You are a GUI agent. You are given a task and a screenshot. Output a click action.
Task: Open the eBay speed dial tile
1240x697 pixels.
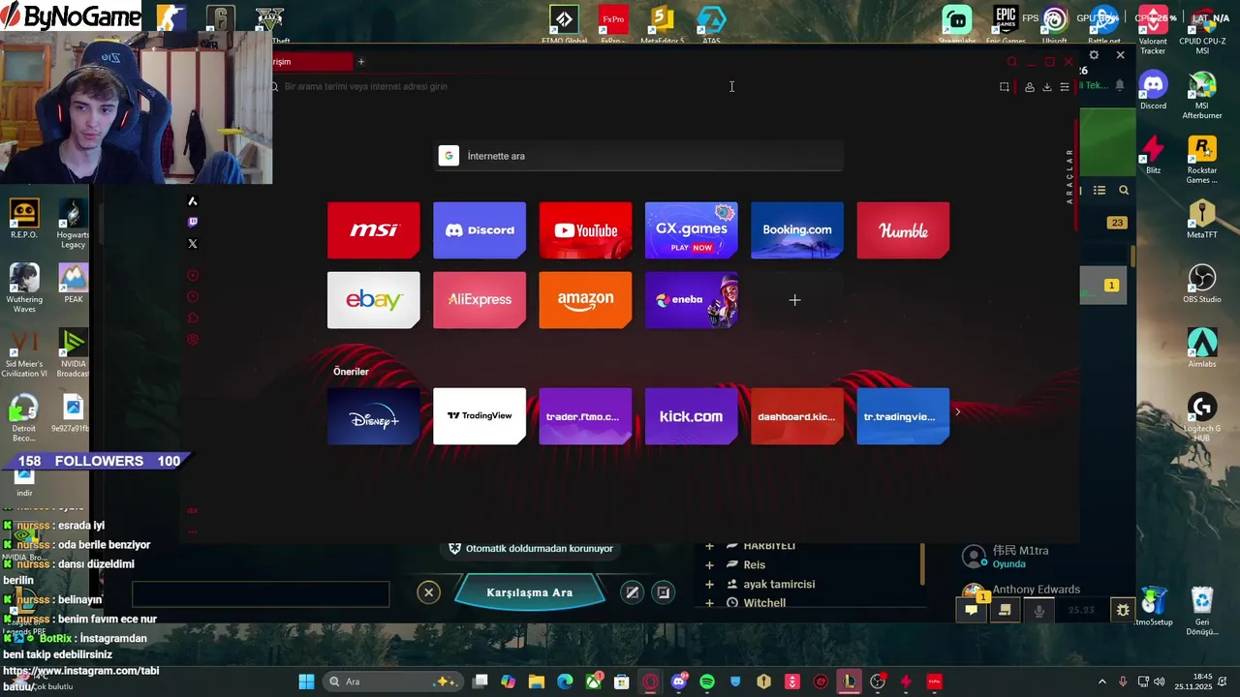click(374, 300)
